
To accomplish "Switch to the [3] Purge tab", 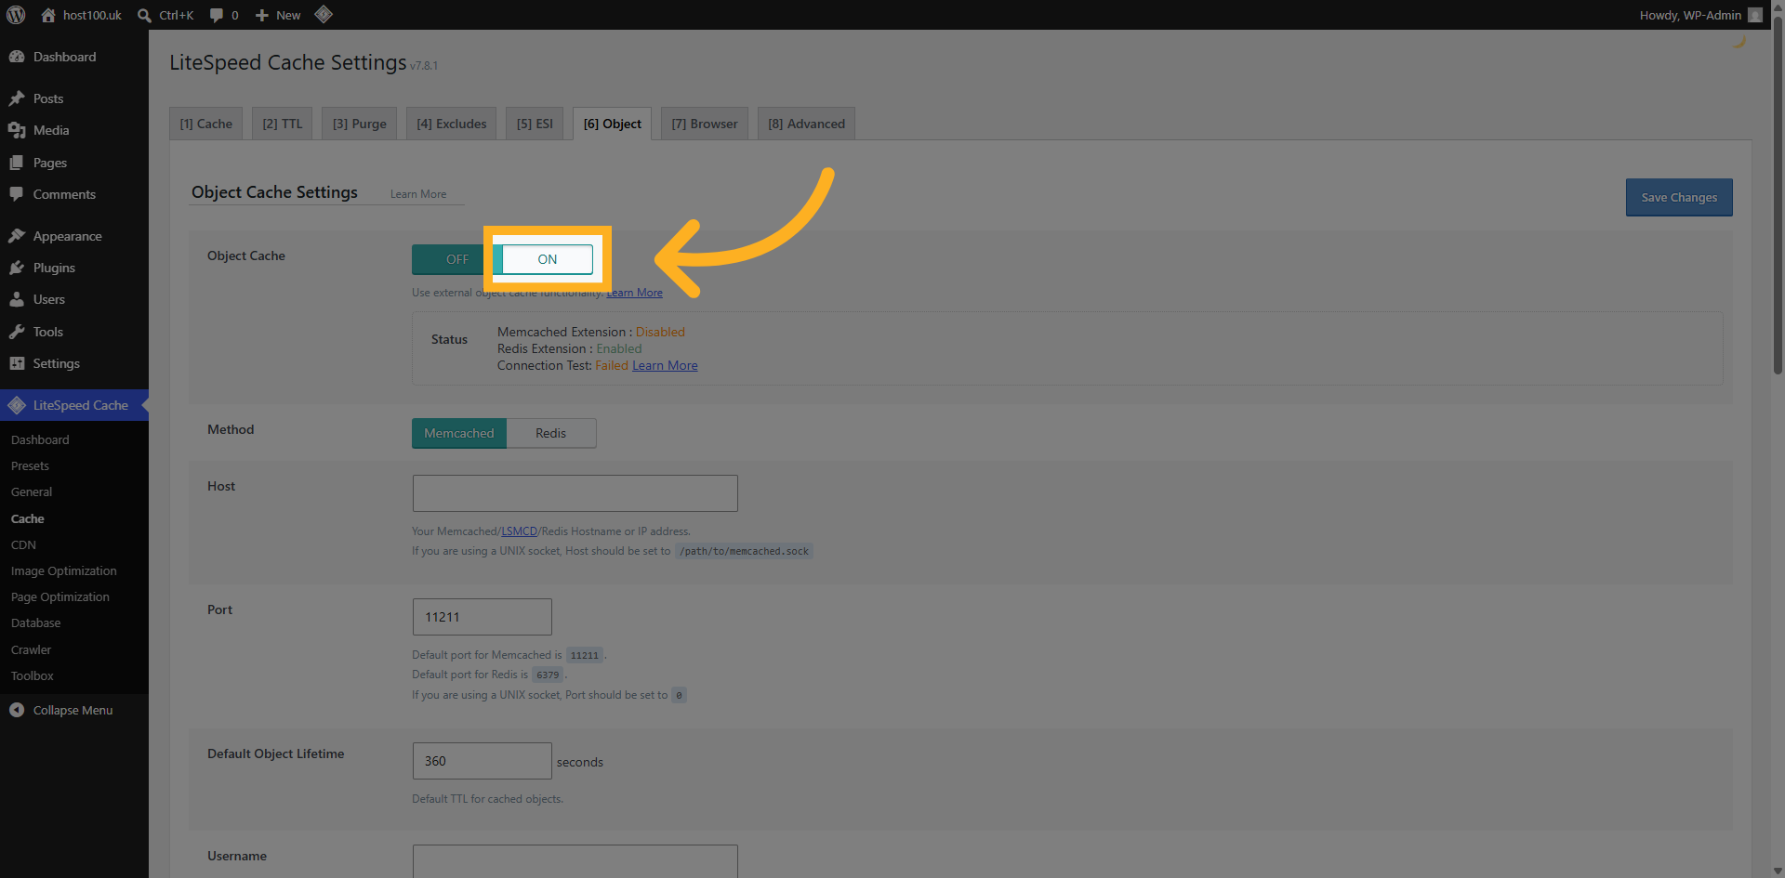I will pyautogui.click(x=360, y=124).
